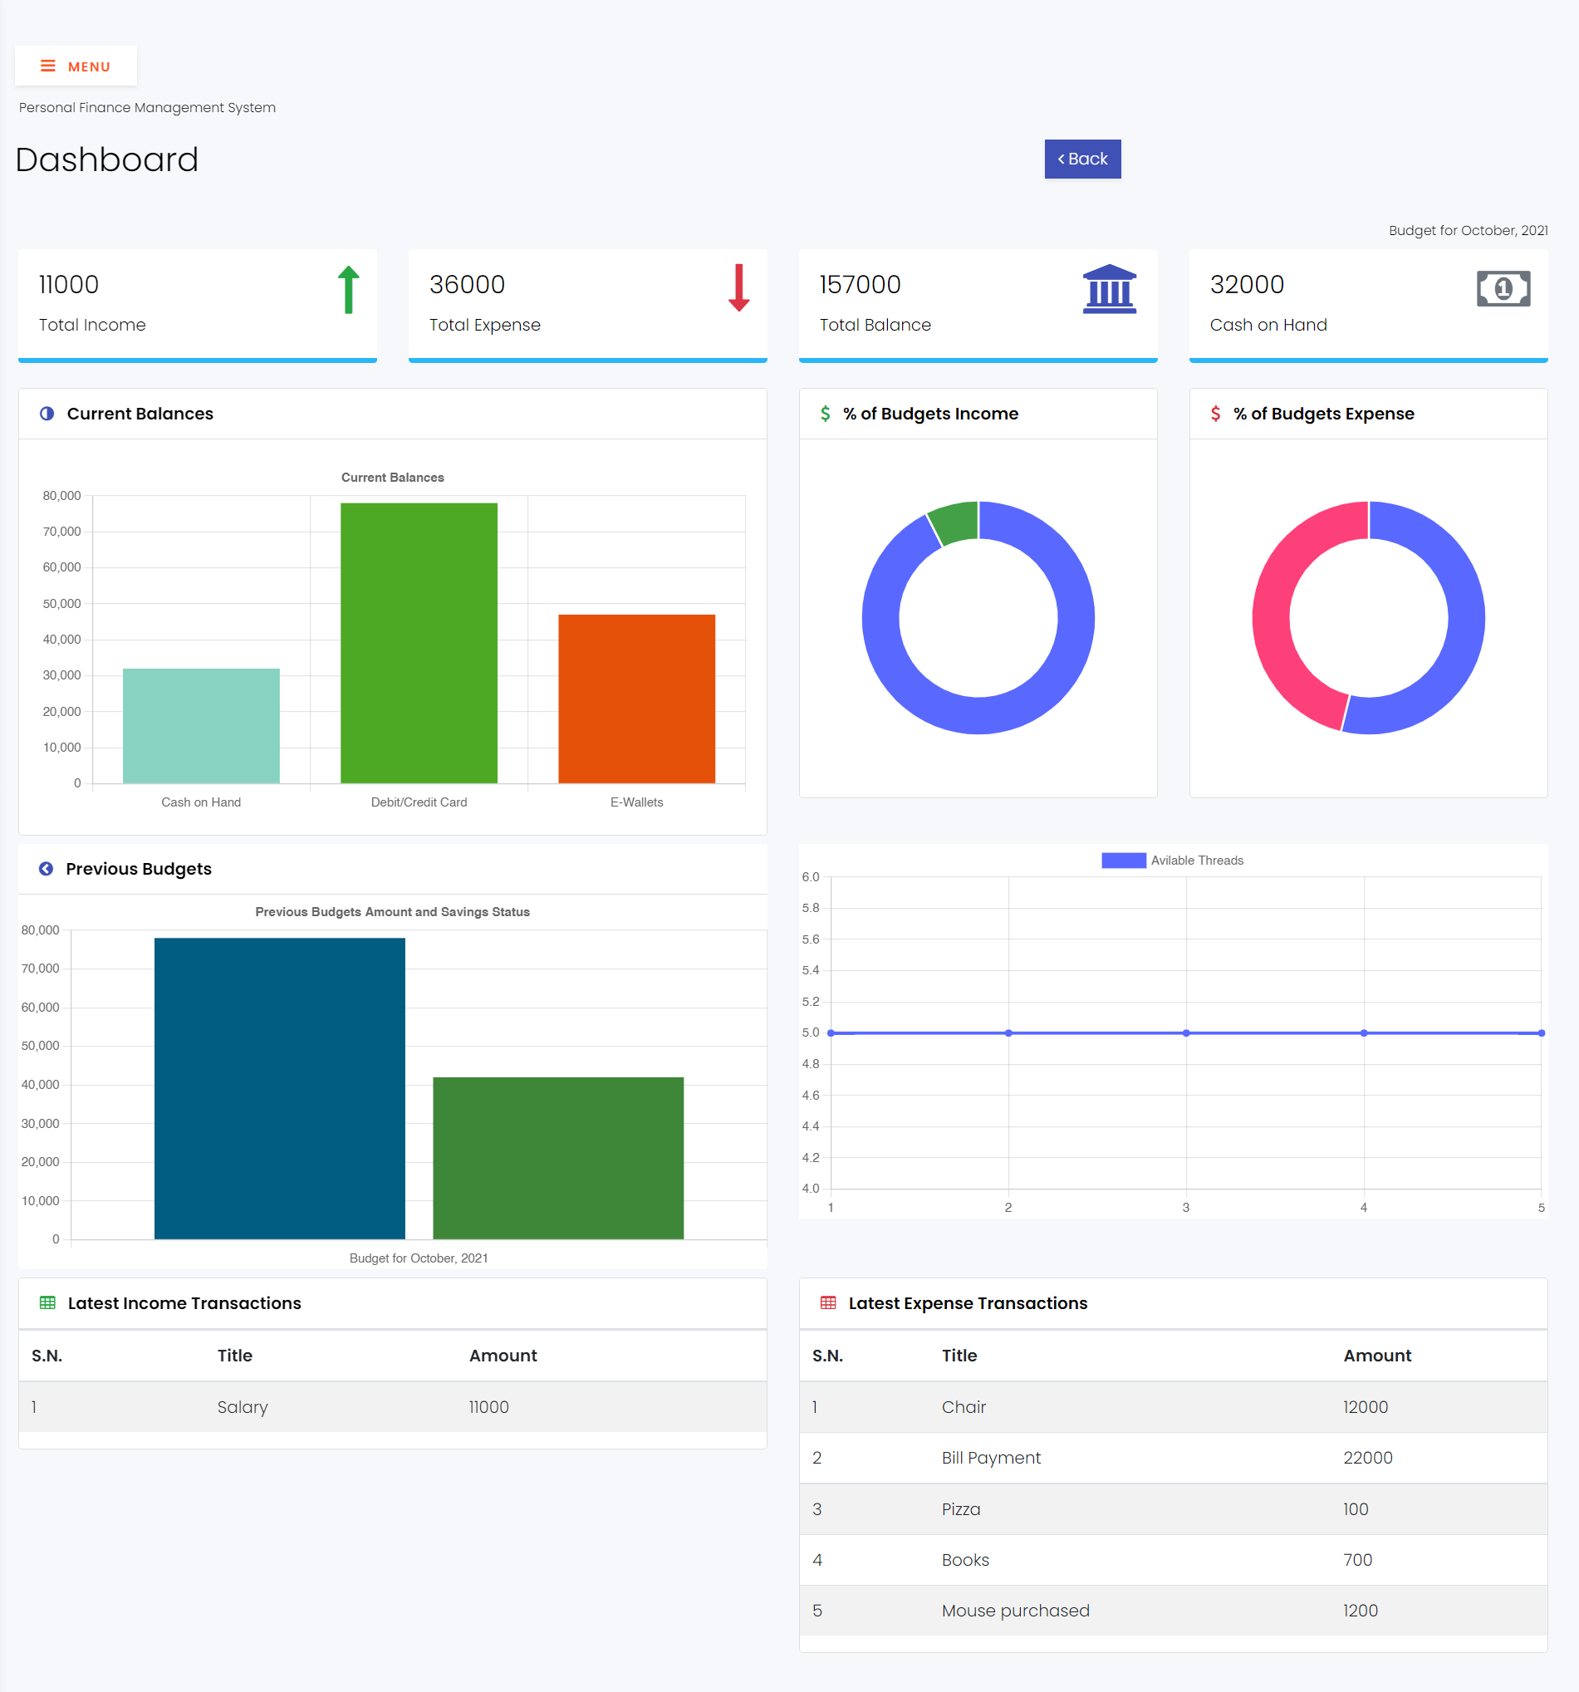This screenshot has height=1692, width=1579.
Task: Select the Salary income transaction row
Action: pos(392,1407)
